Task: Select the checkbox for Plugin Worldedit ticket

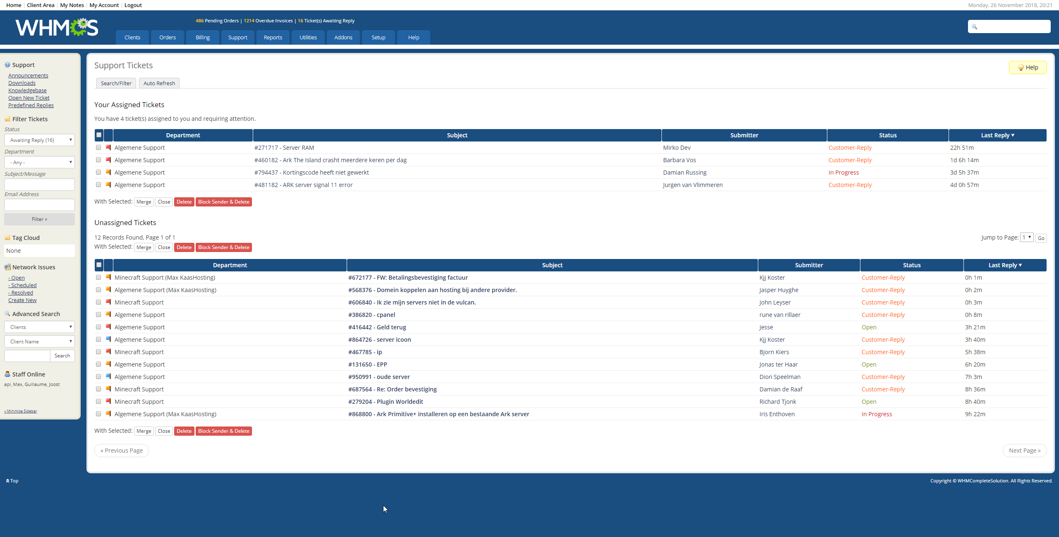Action: [98, 401]
